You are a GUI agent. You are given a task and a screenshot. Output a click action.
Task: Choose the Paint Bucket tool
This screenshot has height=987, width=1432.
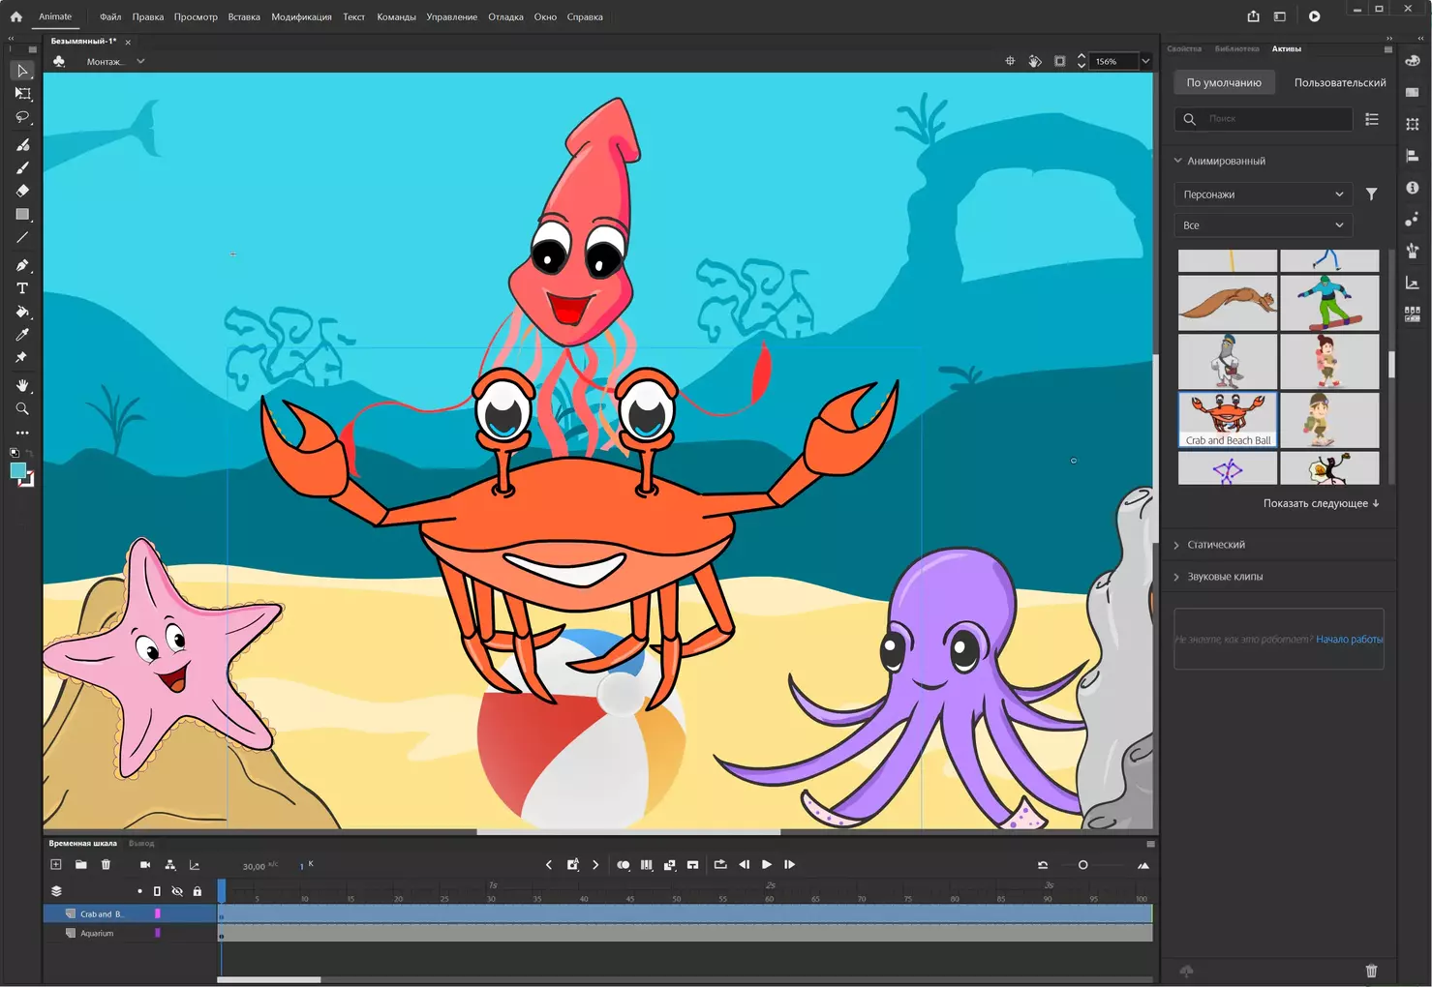22,312
